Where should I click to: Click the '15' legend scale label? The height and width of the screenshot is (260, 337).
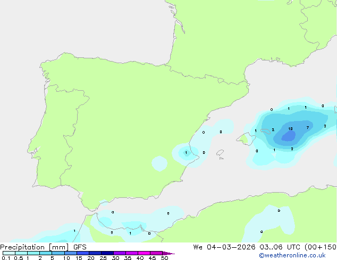[x=79, y=258]
